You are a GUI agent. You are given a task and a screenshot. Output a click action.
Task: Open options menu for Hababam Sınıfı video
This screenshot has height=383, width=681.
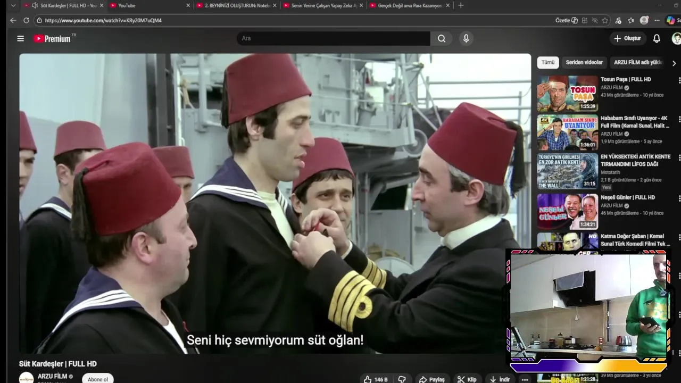pos(679,119)
